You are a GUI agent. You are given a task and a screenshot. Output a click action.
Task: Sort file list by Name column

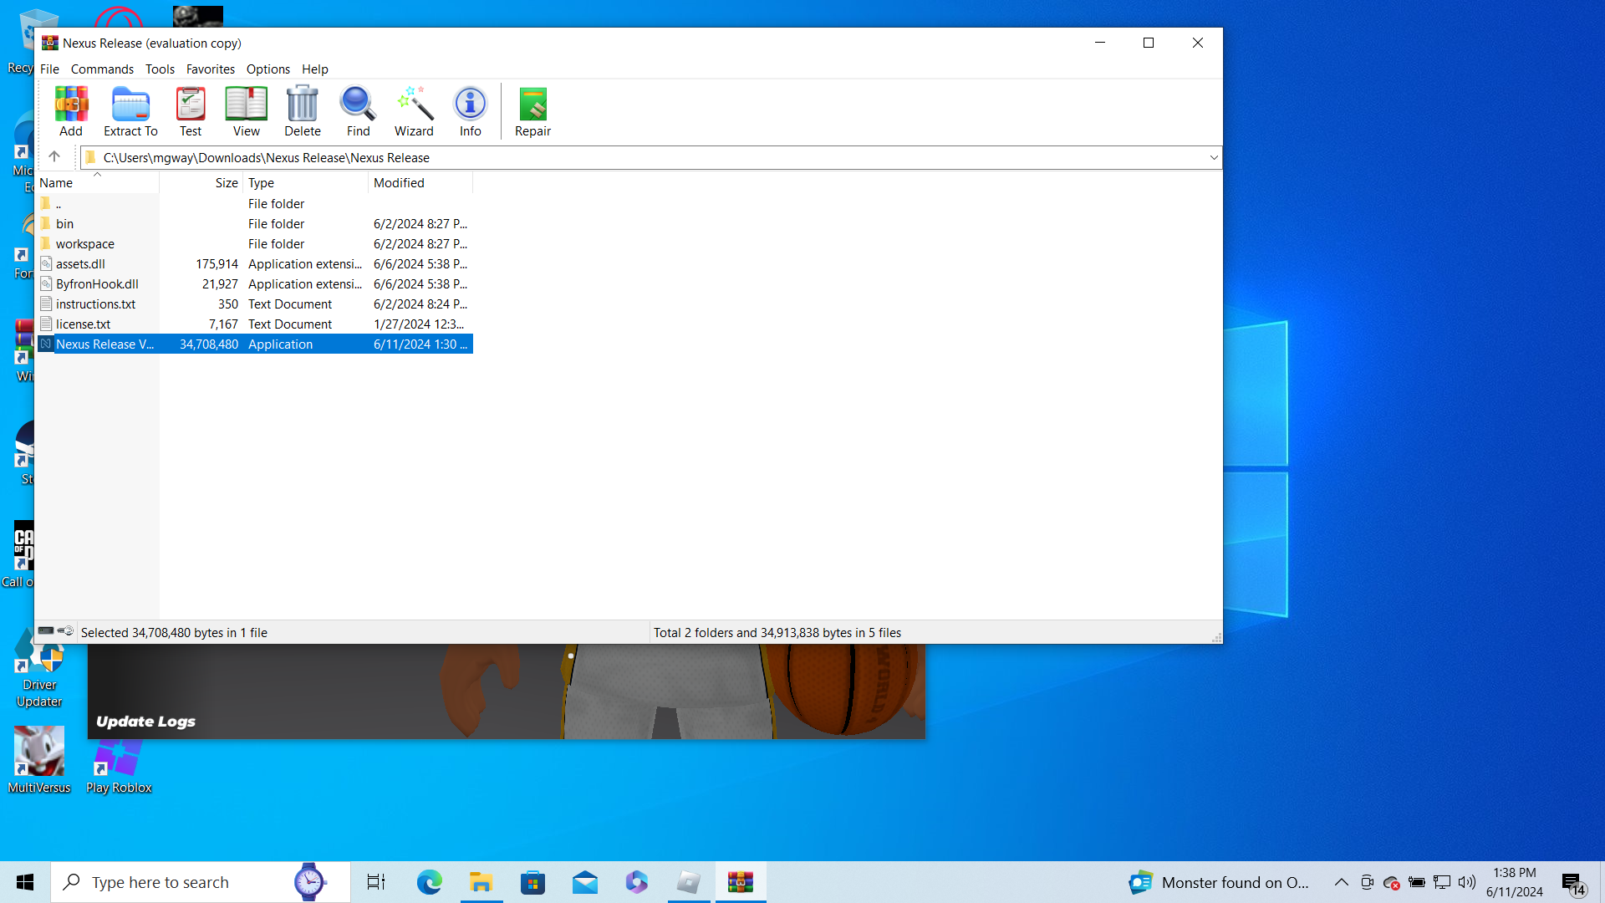pyautogui.click(x=56, y=183)
